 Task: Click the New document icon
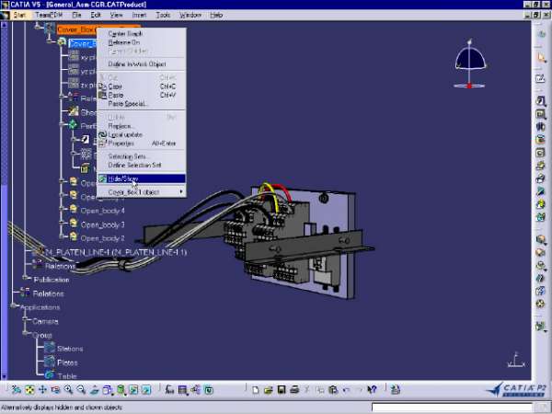click(x=256, y=390)
